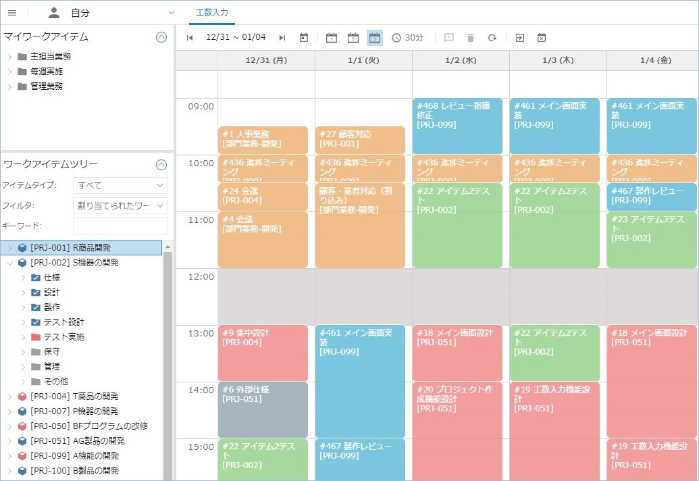This screenshot has width=699, height=481.
Task: Toggle the checked 設計 item checkbox
Action: (x=36, y=293)
